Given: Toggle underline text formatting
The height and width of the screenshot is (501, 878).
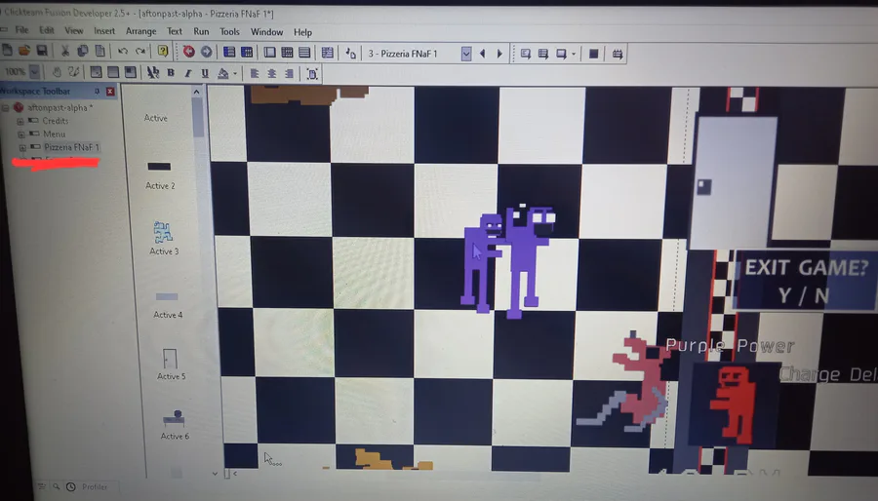Looking at the screenshot, I should 205,73.
